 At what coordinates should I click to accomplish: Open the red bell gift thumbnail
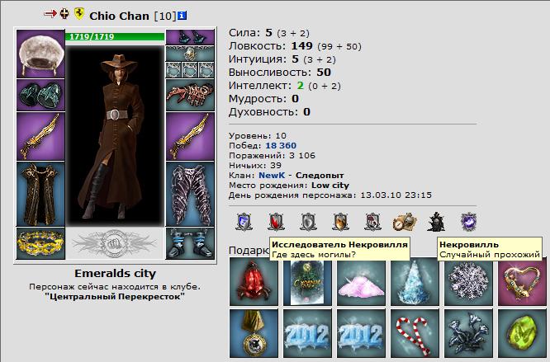[x=254, y=281]
